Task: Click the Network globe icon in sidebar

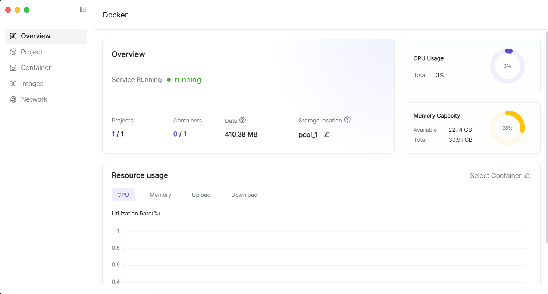Action: pyautogui.click(x=13, y=99)
